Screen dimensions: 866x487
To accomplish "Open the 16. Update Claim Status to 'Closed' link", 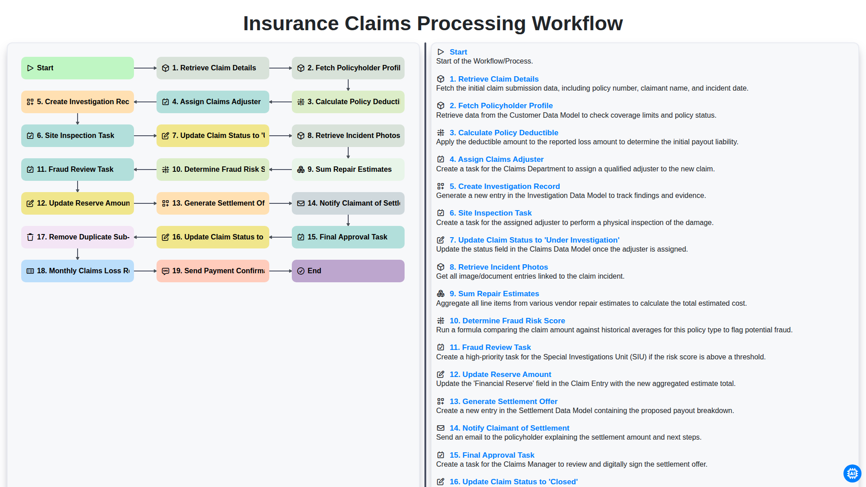I will pyautogui.click(x=513, y=482).
